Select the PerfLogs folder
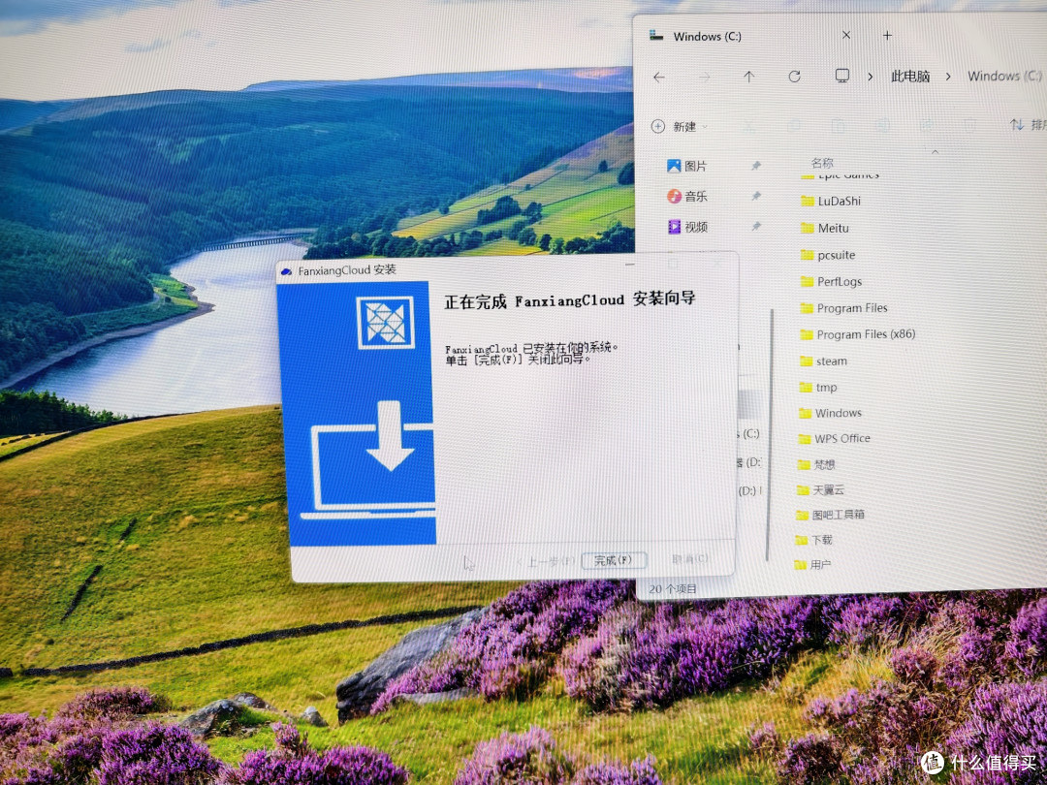 831,282
